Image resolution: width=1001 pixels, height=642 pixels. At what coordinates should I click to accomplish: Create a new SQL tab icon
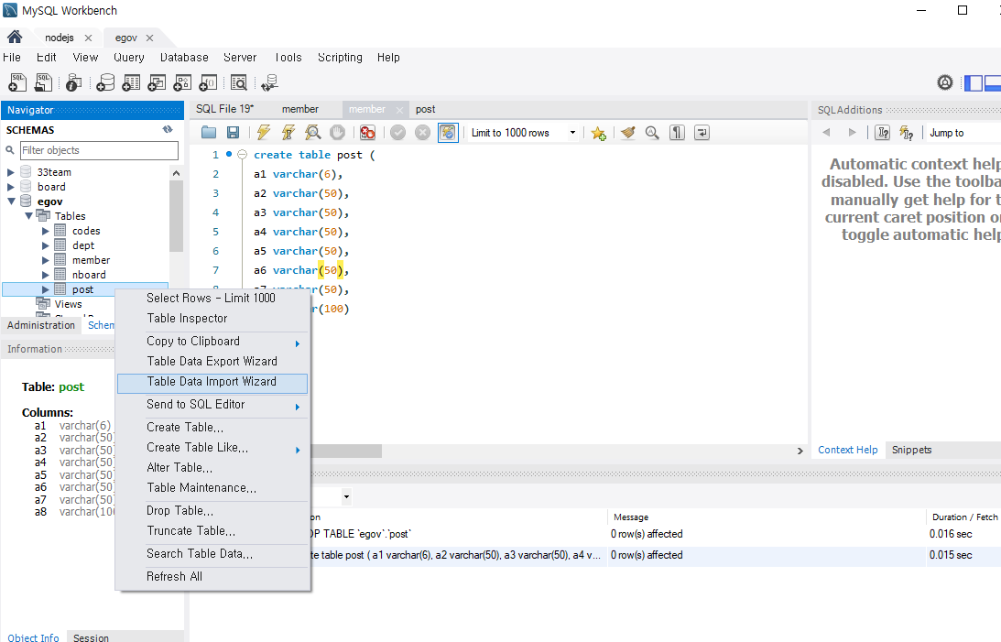pyautogui.click(x=17, y=82)
